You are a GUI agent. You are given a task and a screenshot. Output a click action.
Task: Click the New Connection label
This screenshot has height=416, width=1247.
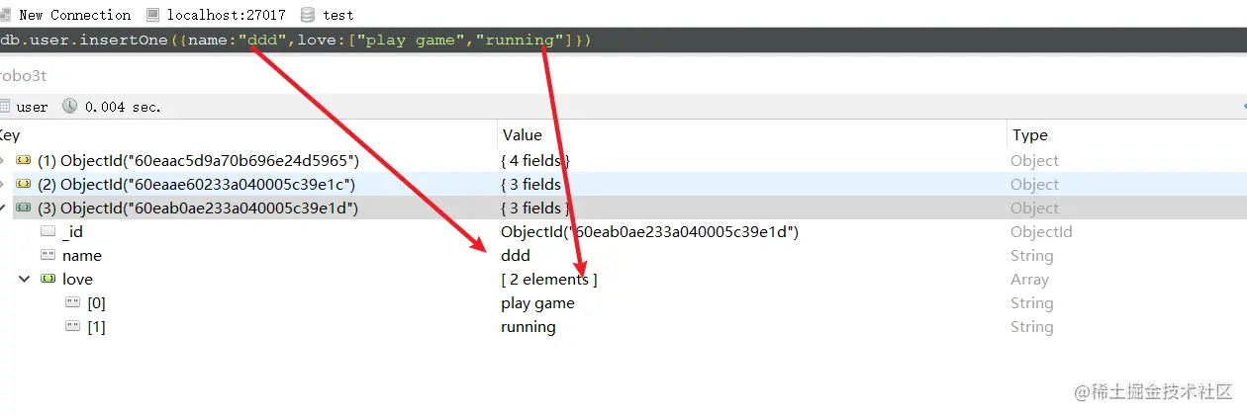[x=74, y=15]
